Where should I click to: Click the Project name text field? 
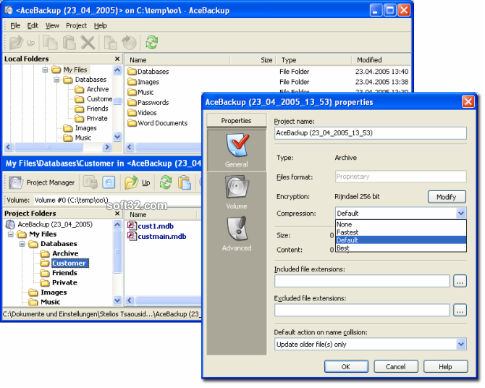pyautogui.click(x=370, y=133)
